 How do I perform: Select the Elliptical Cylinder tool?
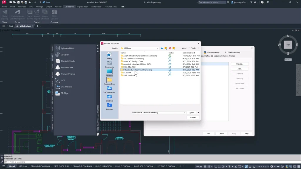[x=66, y=61]
